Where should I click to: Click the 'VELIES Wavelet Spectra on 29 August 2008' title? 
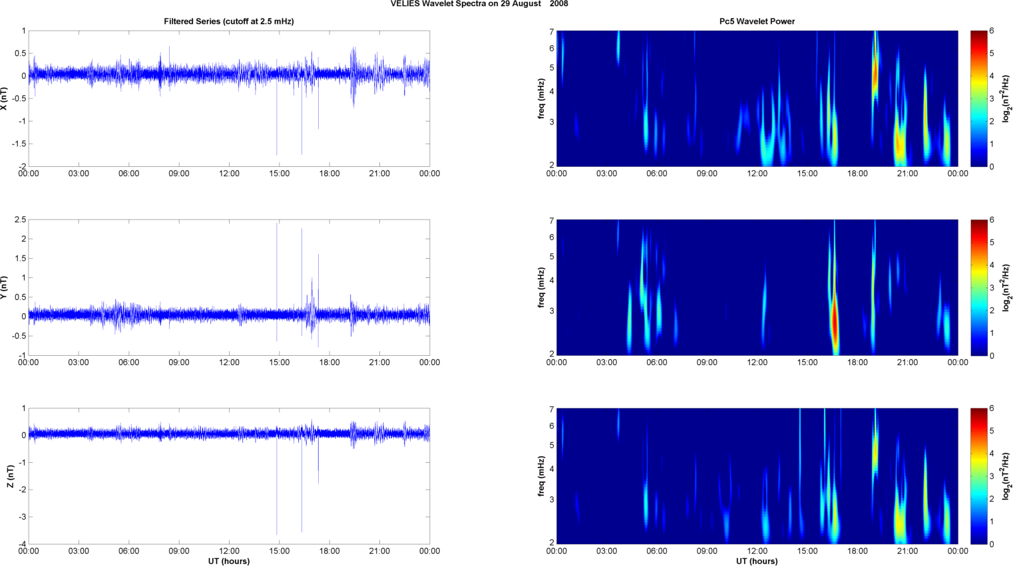pos(479,4)
